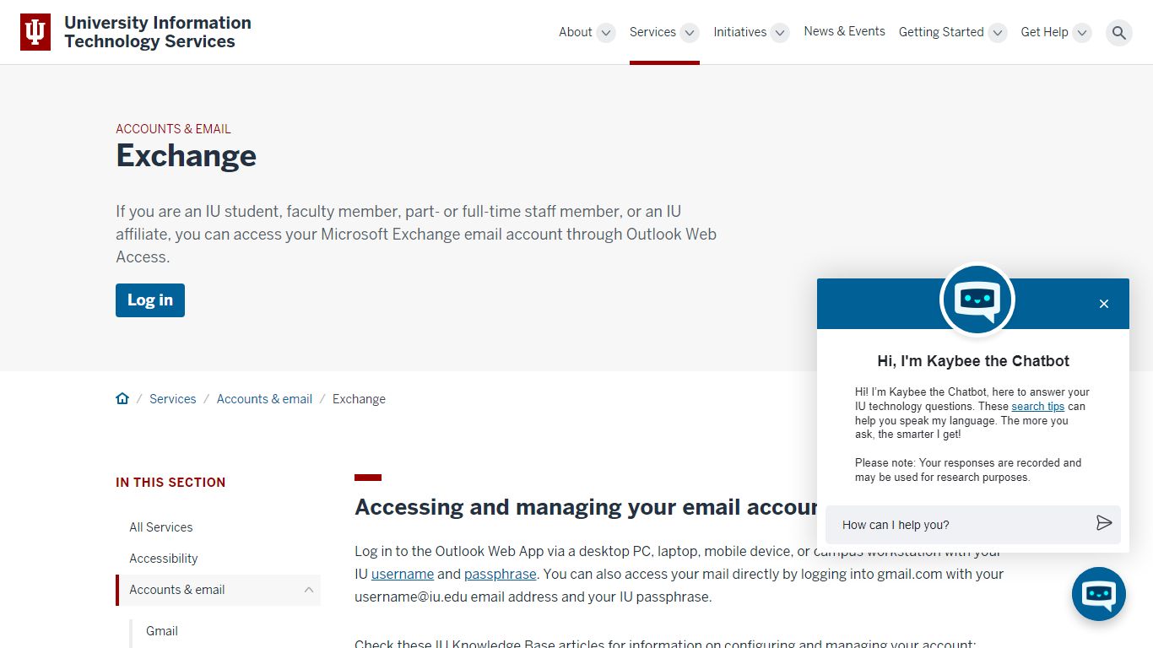1153x648 pixels.
Task: Open the Get Help menu item
Action: click(x=1044, y=32)
